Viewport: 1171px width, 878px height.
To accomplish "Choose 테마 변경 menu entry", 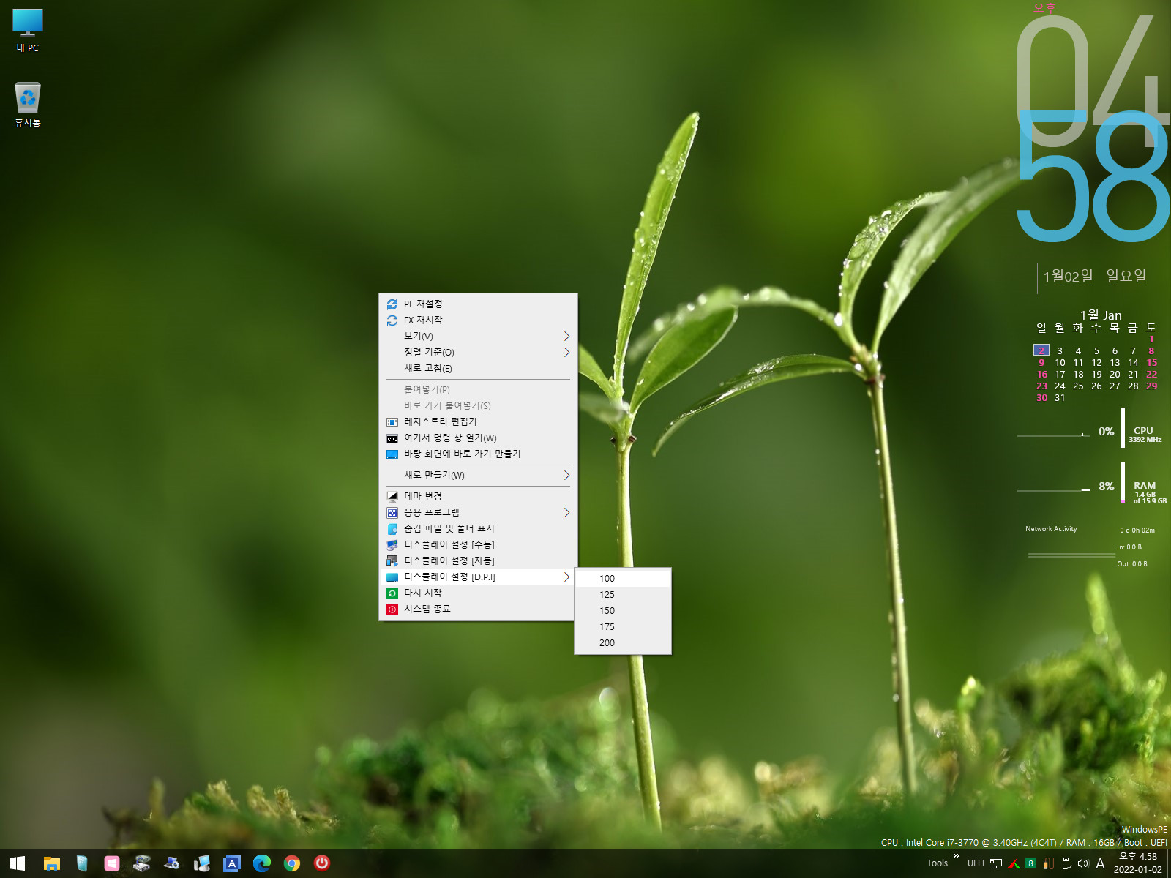I will pyautogui.click(x=478, y=496).
